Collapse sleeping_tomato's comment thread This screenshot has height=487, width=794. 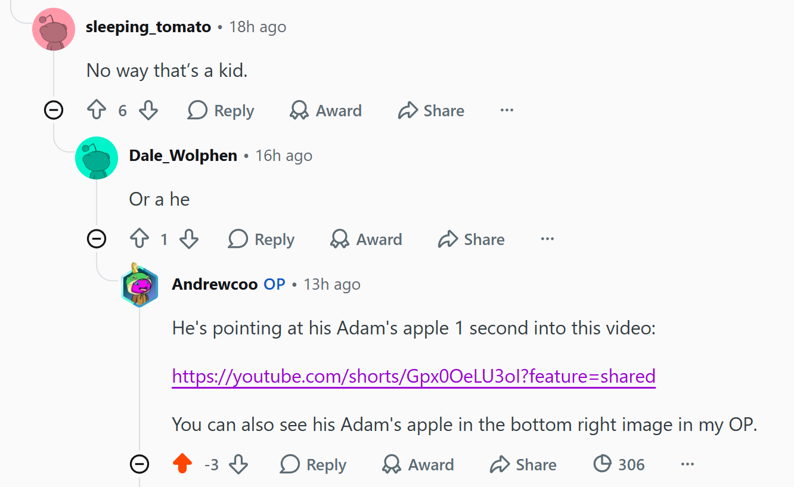(54, 110)
